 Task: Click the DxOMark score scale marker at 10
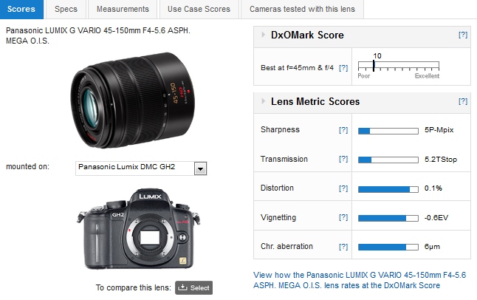374,66
